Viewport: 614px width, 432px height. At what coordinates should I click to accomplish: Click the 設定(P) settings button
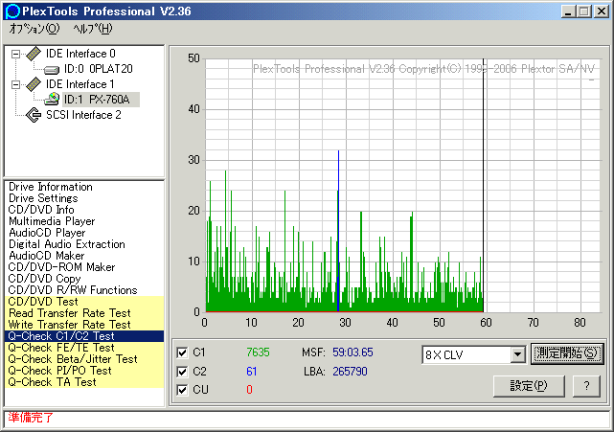528,385
